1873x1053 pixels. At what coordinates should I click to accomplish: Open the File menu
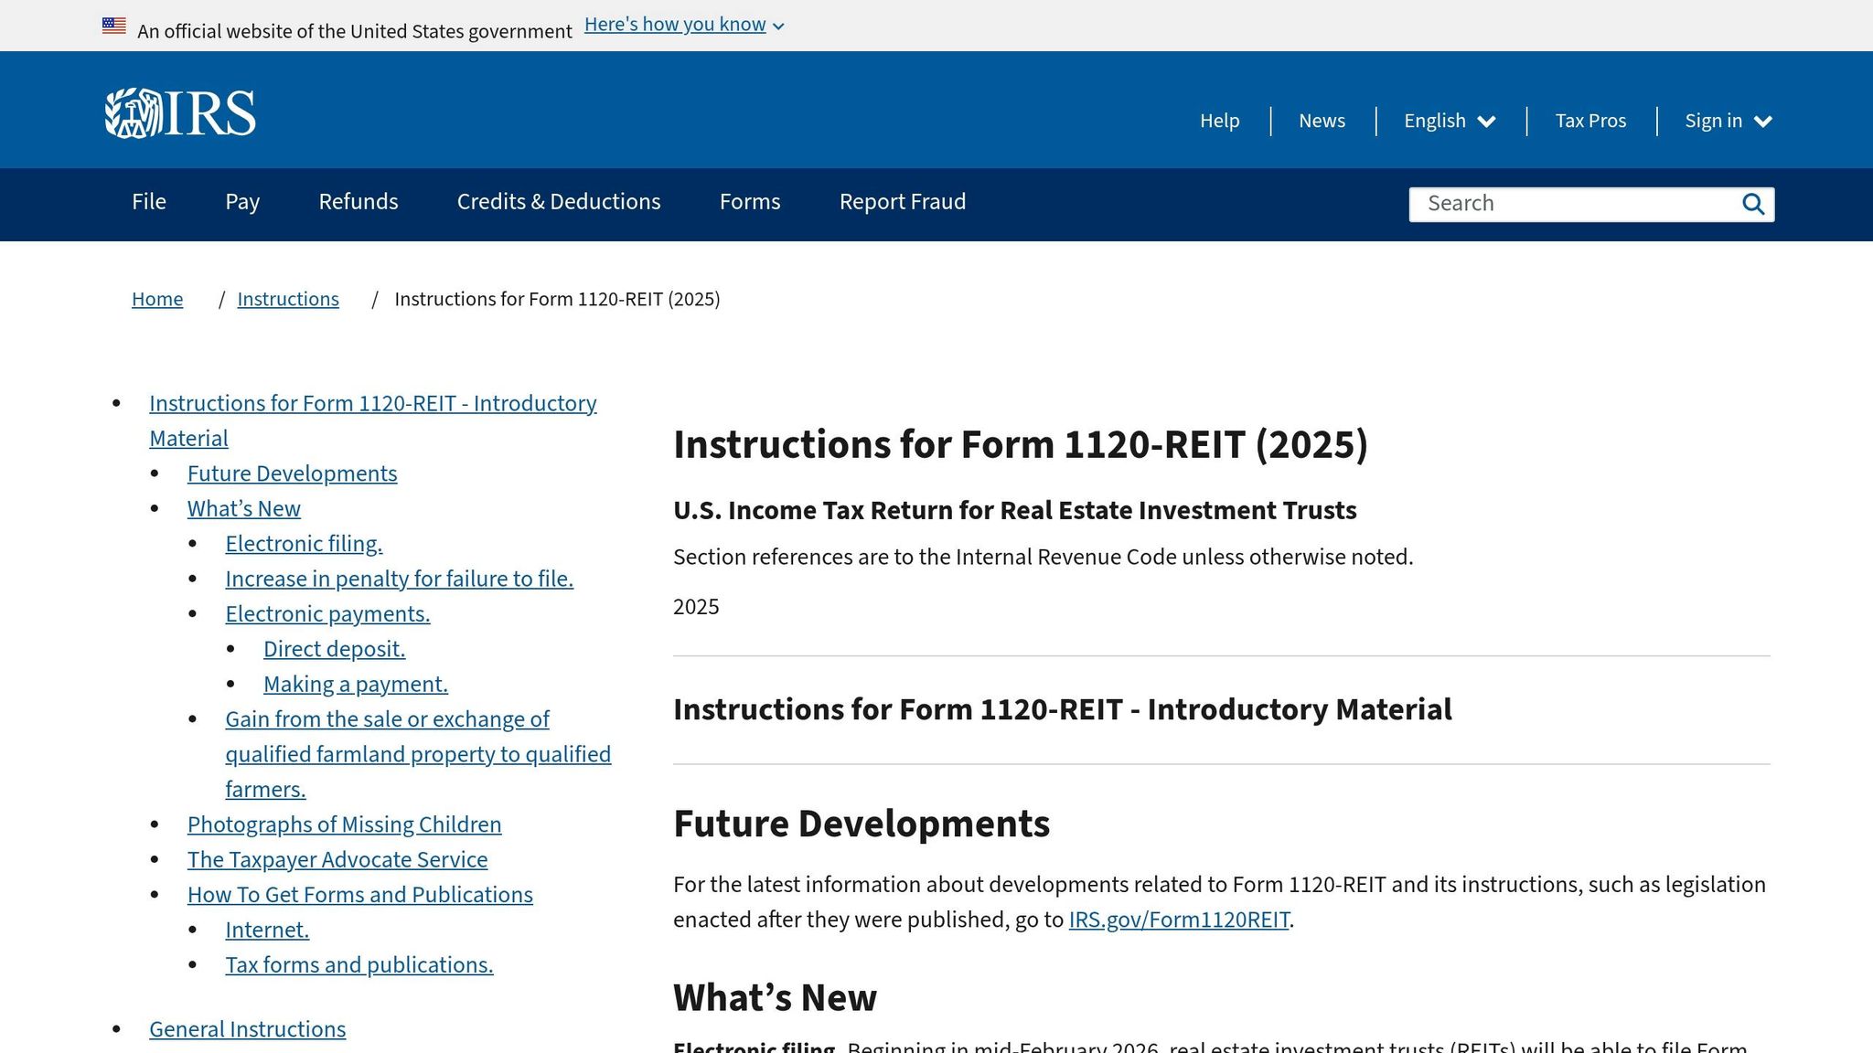coord(149,202)
